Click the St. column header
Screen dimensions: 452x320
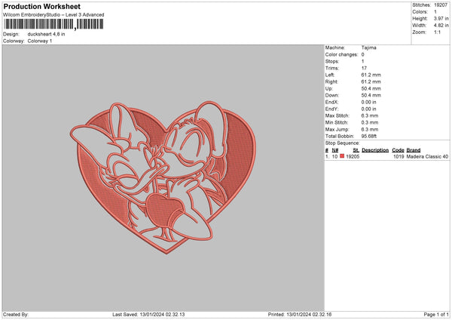coord(356,149)
